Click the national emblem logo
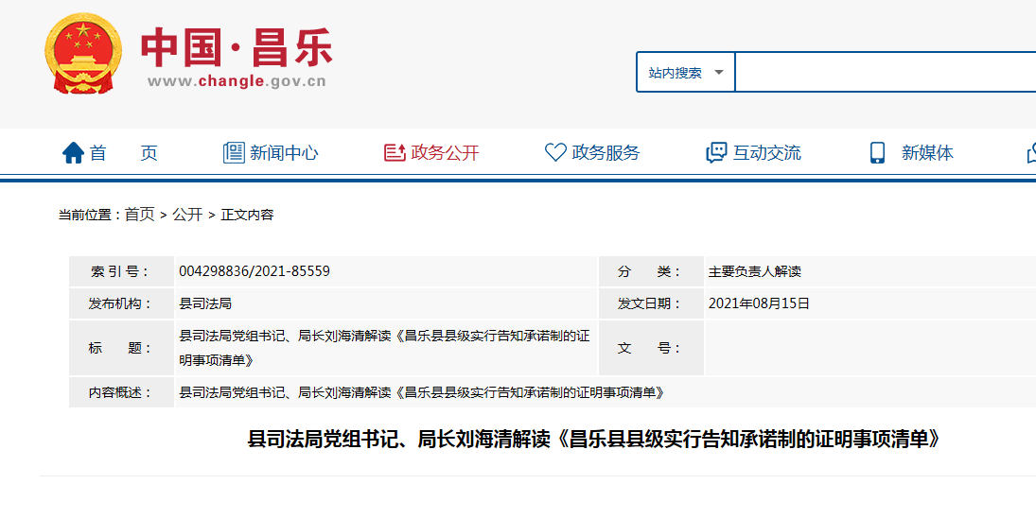 [84, 54]
